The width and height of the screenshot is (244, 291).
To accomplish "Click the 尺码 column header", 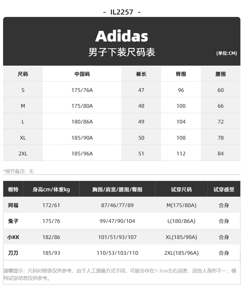I will coord(23,74).
